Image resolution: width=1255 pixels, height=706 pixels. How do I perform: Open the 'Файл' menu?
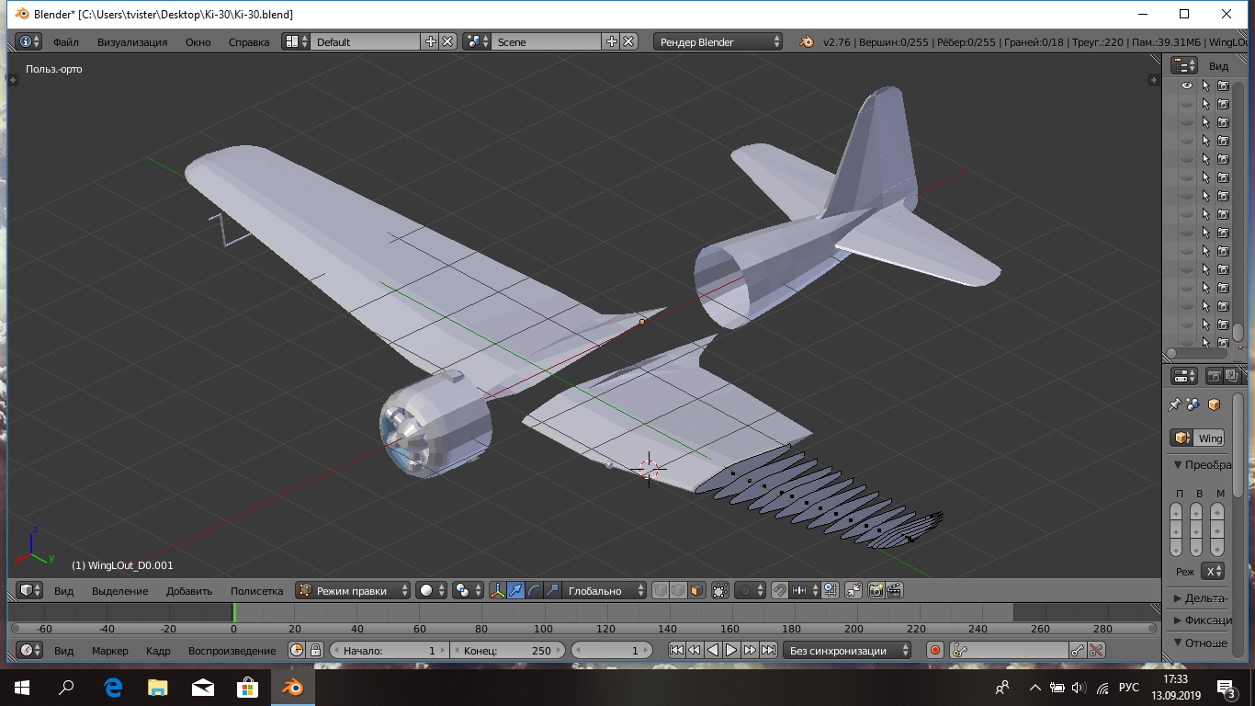(x=65, y=42)
